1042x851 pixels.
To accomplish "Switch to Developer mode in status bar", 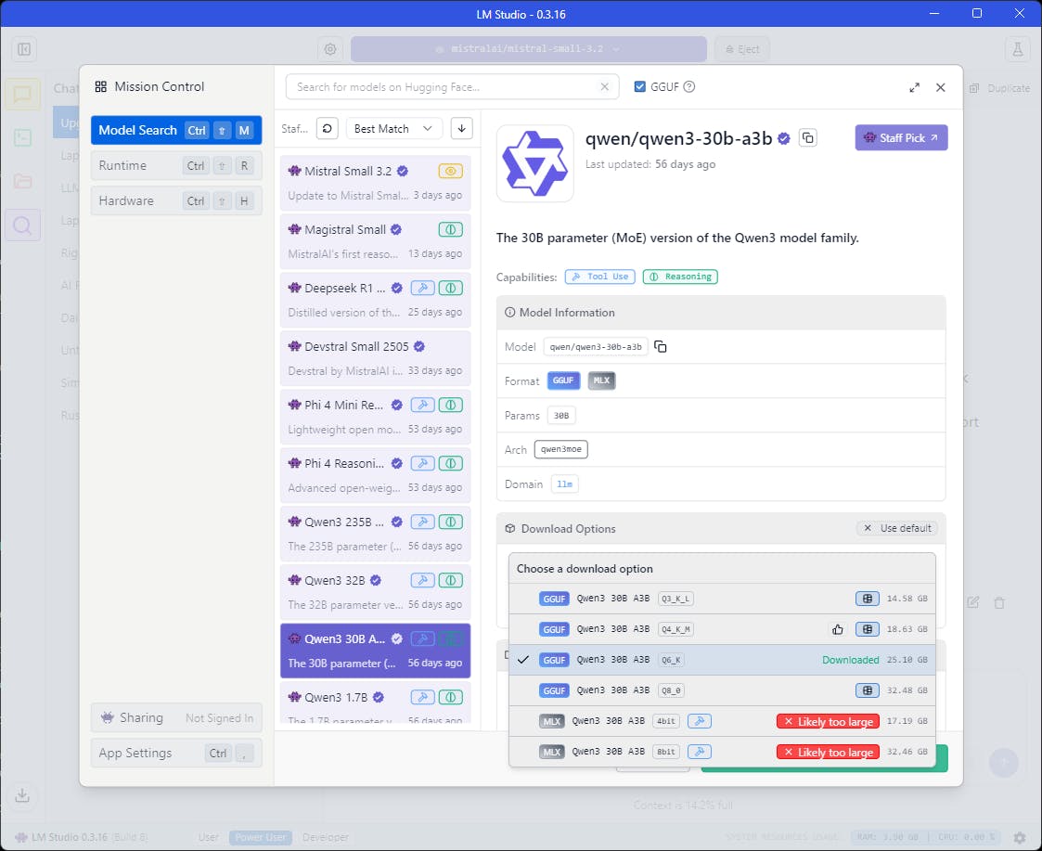I will (x=325, y=837).
